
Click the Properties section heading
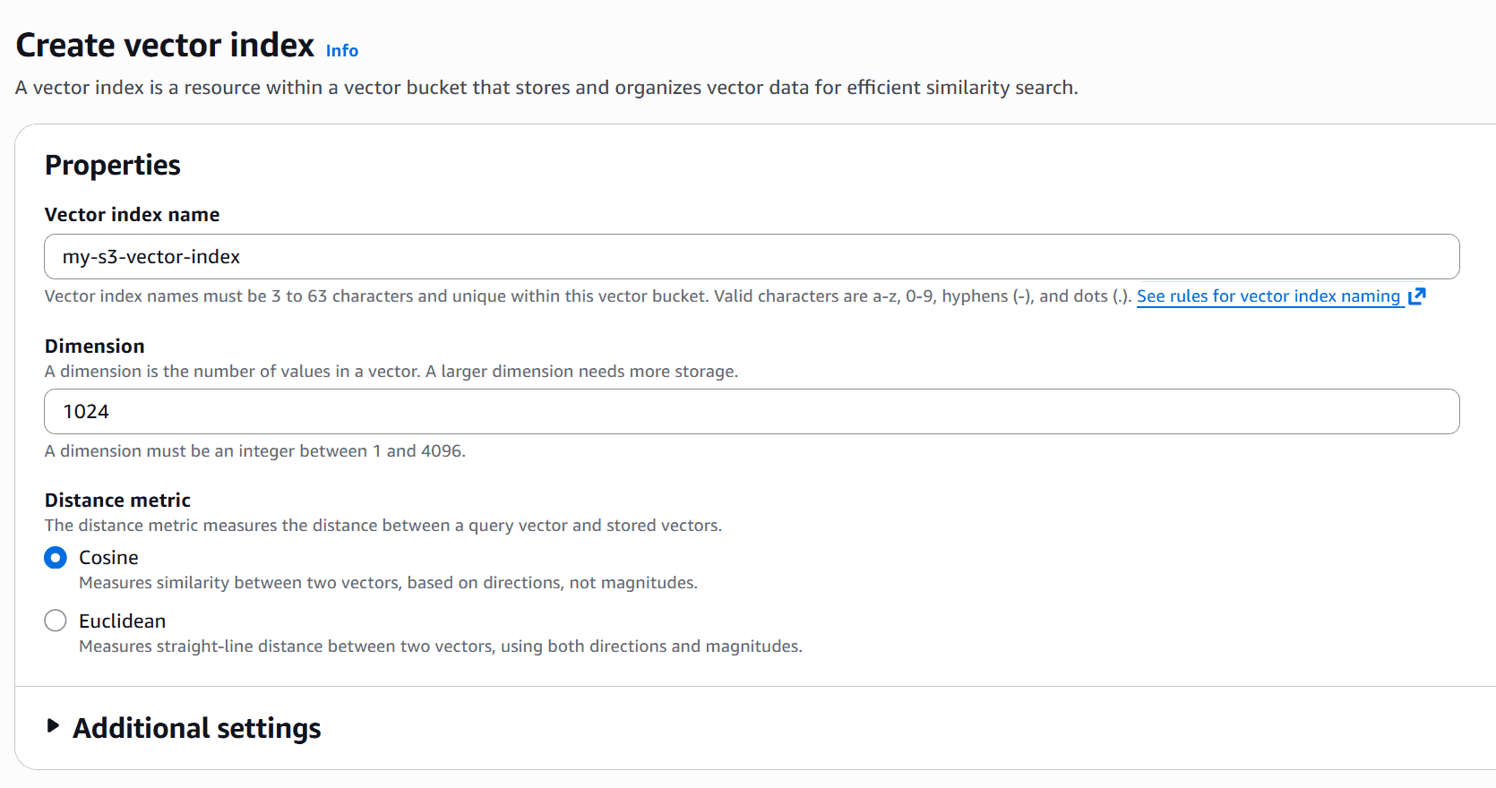point(113,166)
